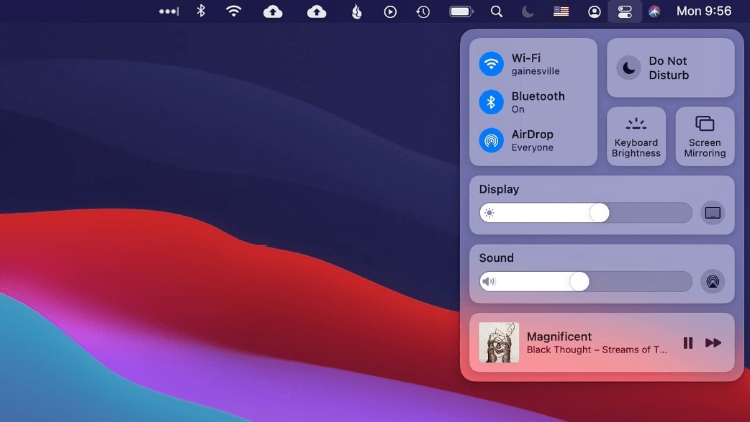Click the AirPlay icon beside the Sound slider
The width and height of the screenshot is (750, 422).
point(712,281)
